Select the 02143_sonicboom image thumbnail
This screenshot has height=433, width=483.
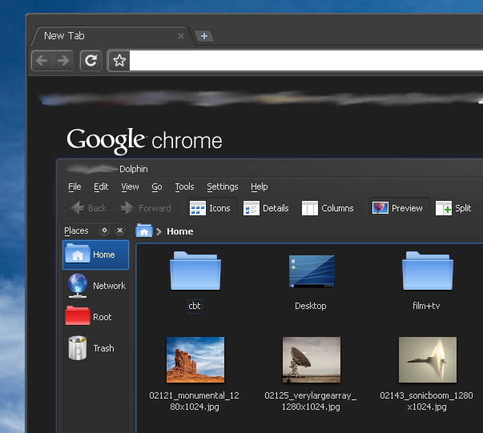[x=428, y=359]
